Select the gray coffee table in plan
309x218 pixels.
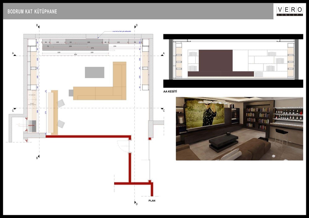click(x=95, y=72)
